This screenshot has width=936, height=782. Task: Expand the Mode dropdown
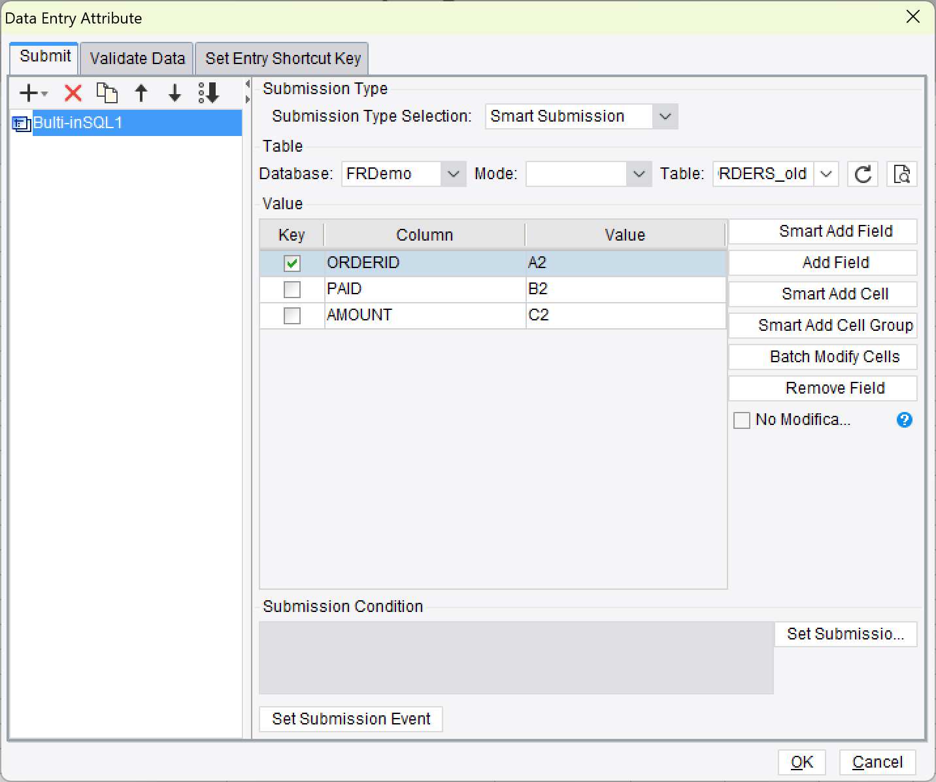coord(637,174)
